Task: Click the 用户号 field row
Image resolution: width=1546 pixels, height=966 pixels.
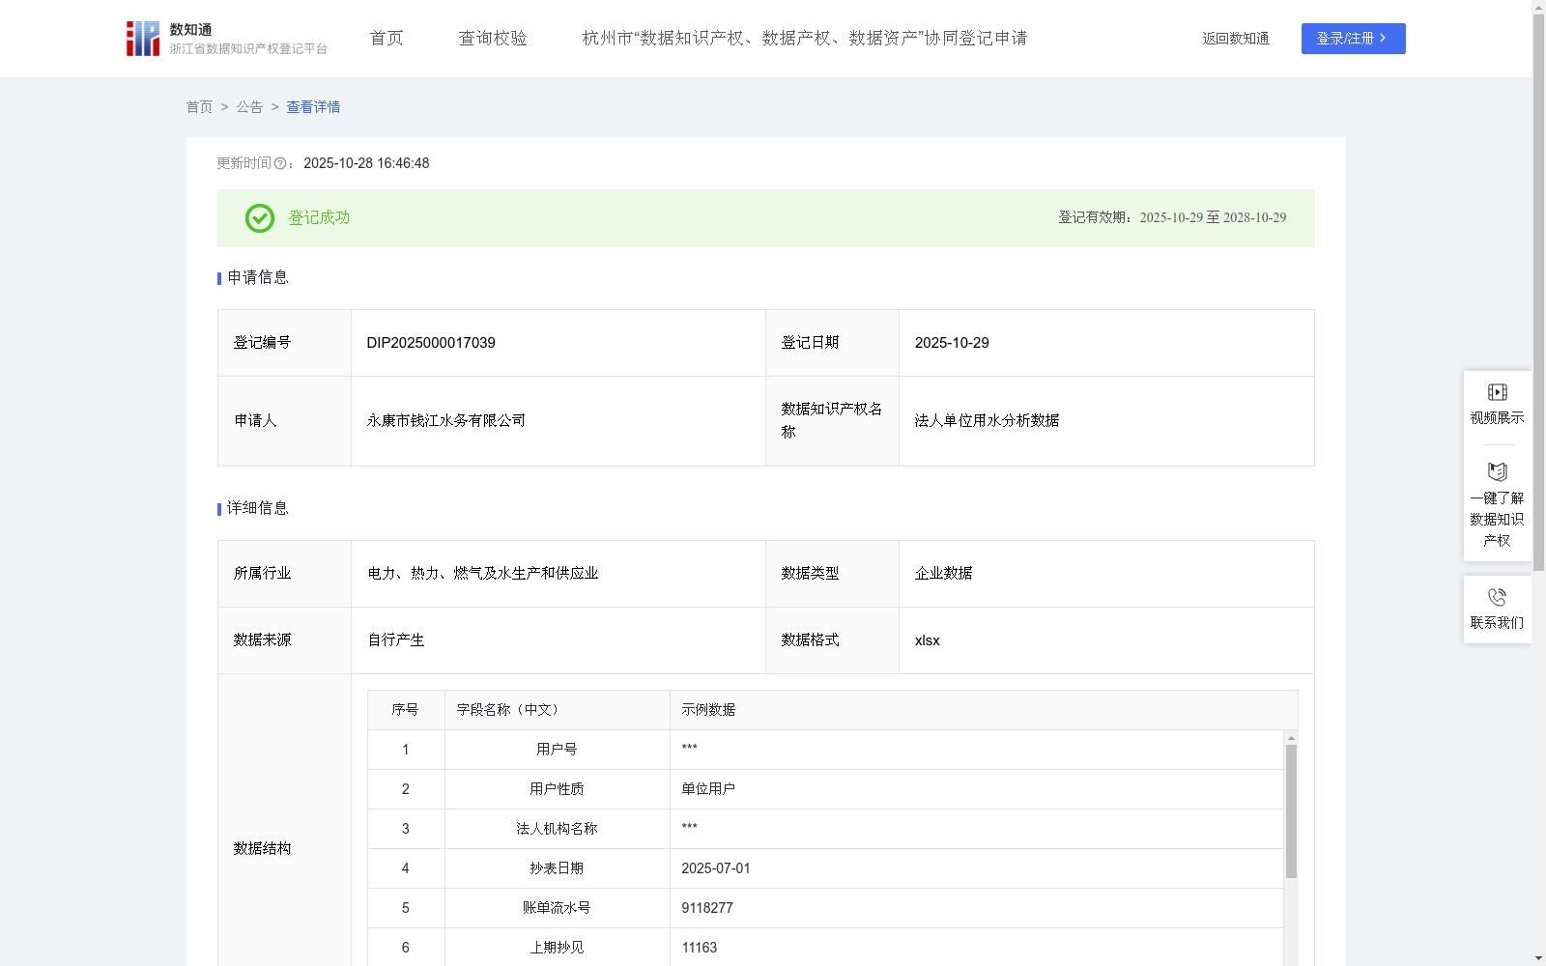Action: tap(825, 750)
